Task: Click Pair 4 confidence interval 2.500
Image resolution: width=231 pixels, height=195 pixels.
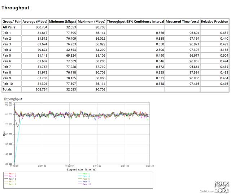Action: pos(160,50)
